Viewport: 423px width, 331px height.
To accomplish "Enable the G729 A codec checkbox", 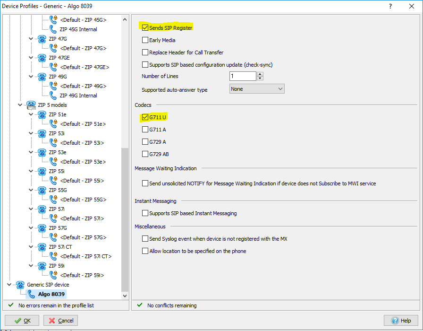I will [145, 141].
